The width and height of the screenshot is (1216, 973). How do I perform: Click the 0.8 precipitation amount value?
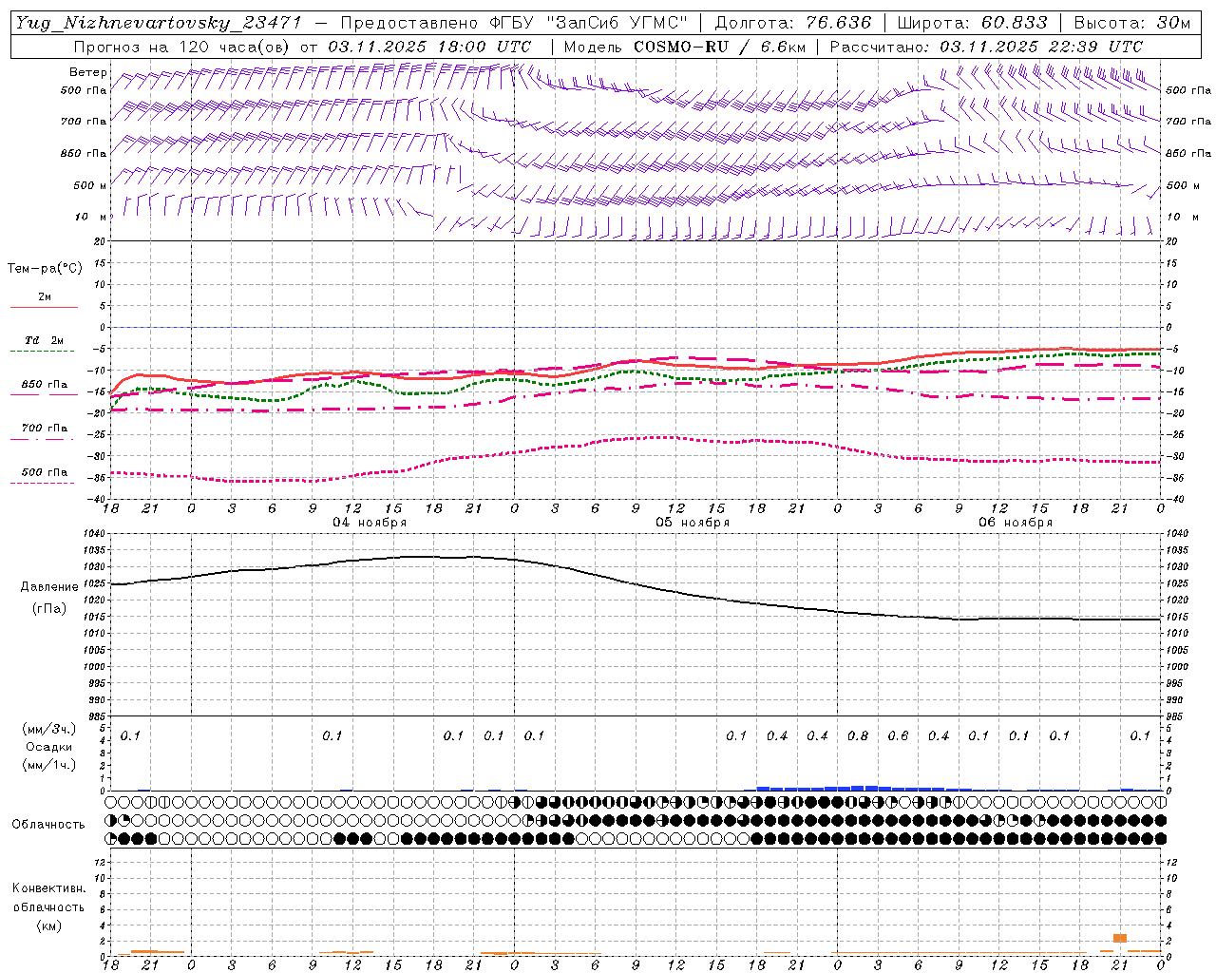point(858,735)
